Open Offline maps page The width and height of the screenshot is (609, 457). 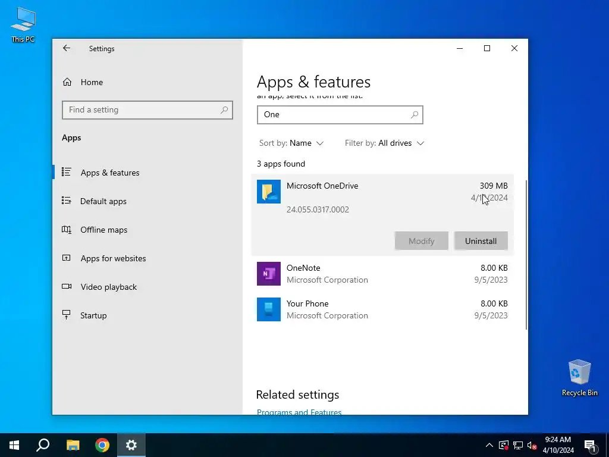coord(103,230)
